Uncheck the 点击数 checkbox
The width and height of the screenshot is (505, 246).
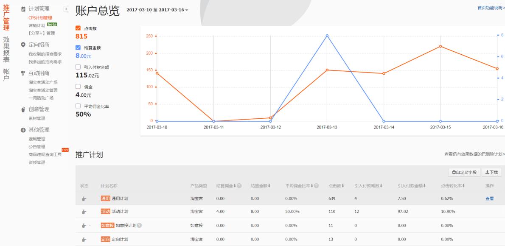(78, 28)
